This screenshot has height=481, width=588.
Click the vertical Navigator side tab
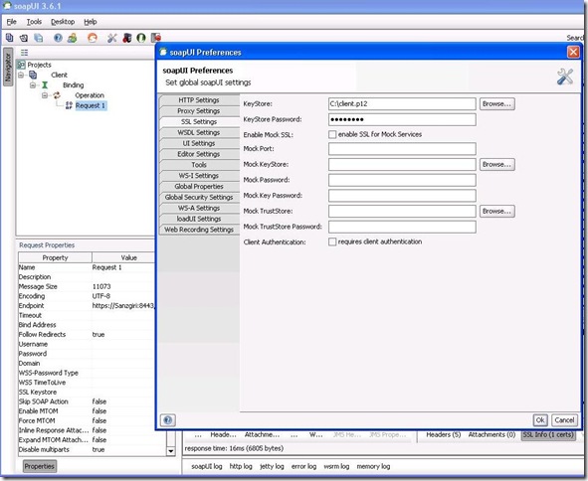tap(8, 67)
